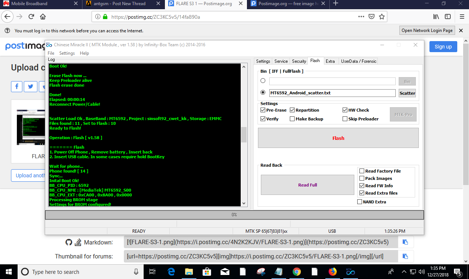Open Firefox home page
Screen dimensions: 469x279
[x=43, y=17]
